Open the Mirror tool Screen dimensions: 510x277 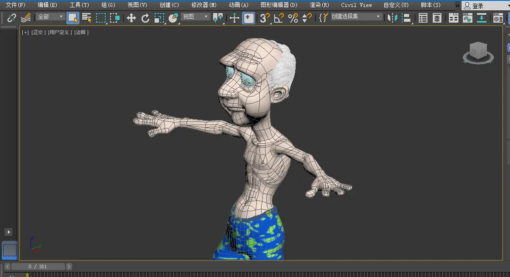click(393, 18)
